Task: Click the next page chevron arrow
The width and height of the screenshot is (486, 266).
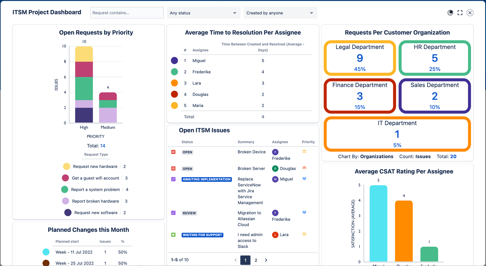Action: [266, 260]
